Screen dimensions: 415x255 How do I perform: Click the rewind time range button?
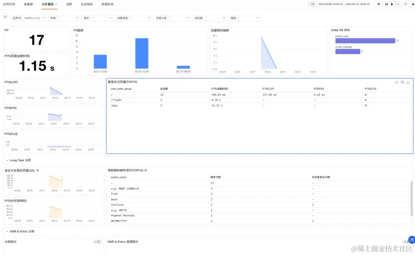[x=387, y=4]
